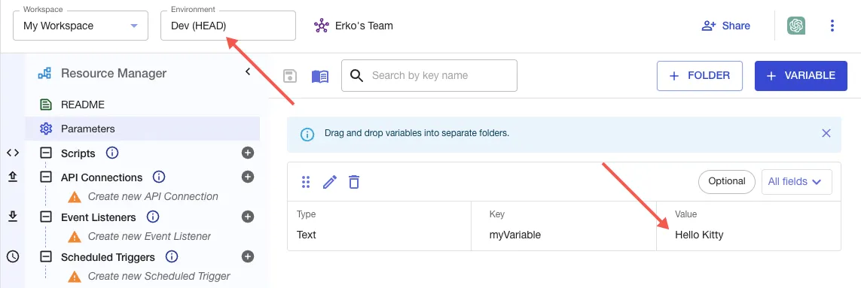
Task: Click the Share button
Action: tap(726, 26)
